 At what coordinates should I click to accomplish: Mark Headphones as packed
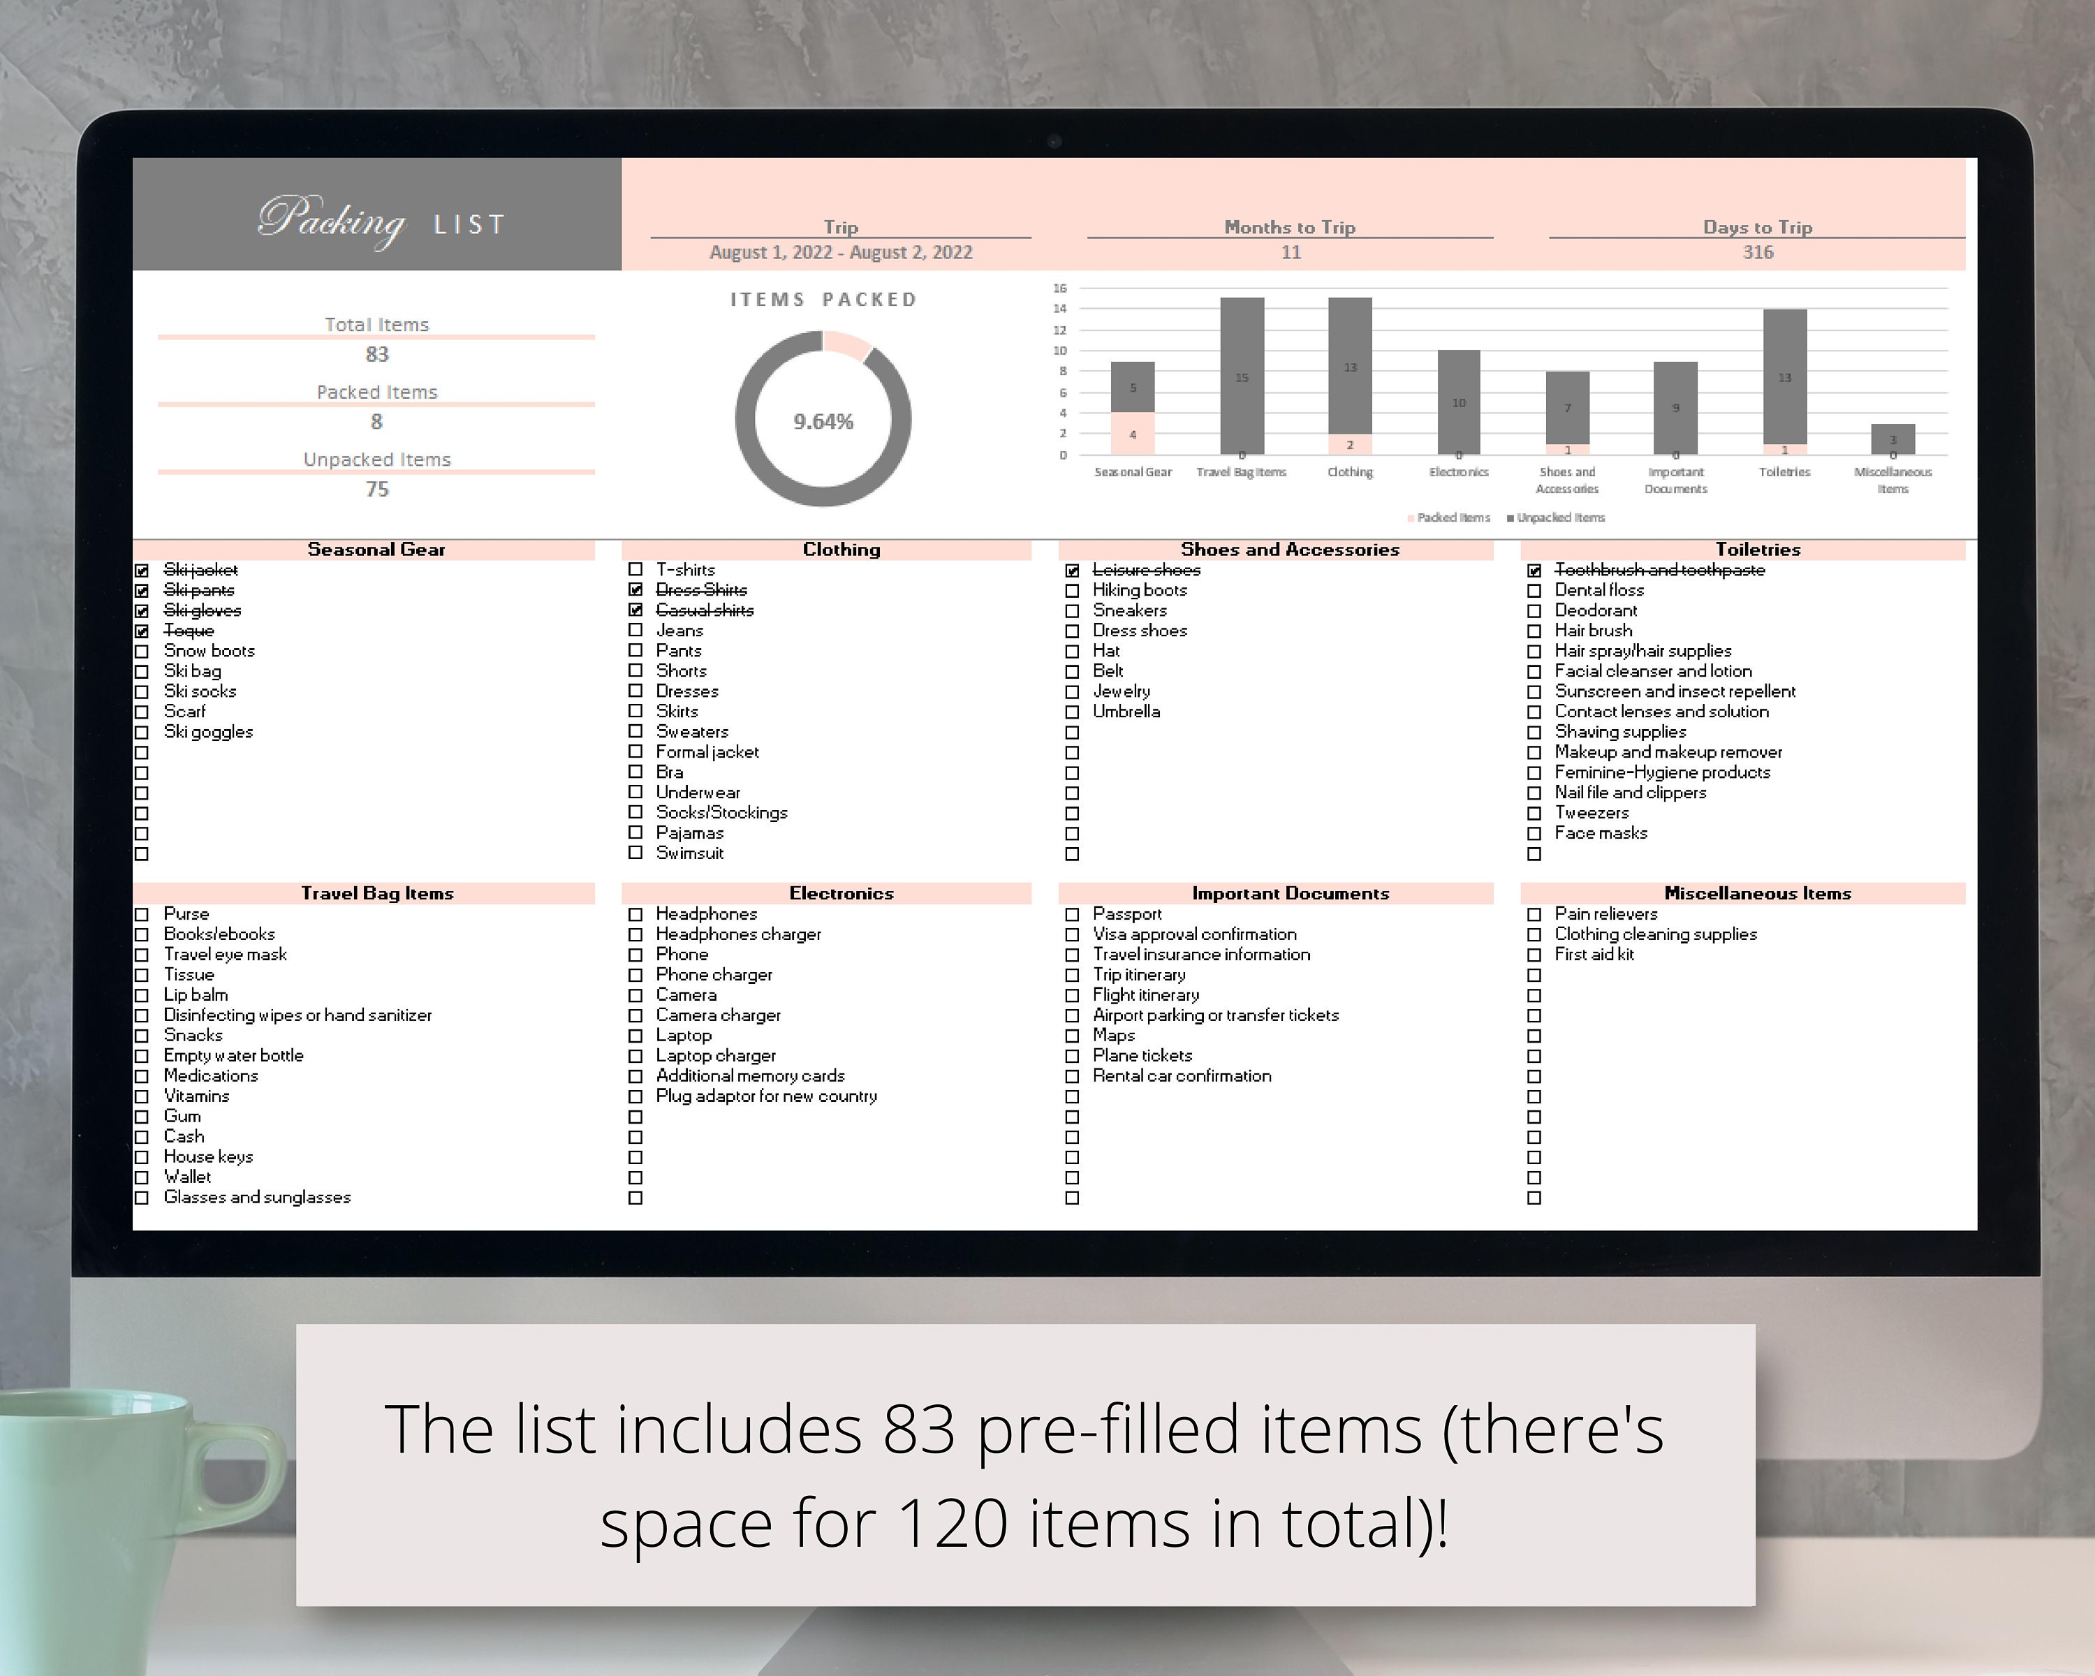point(636,913)
